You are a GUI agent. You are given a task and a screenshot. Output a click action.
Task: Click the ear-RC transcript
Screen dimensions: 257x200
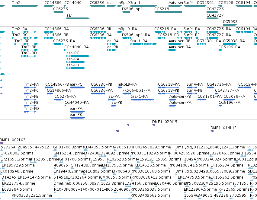tap(78, 56)
